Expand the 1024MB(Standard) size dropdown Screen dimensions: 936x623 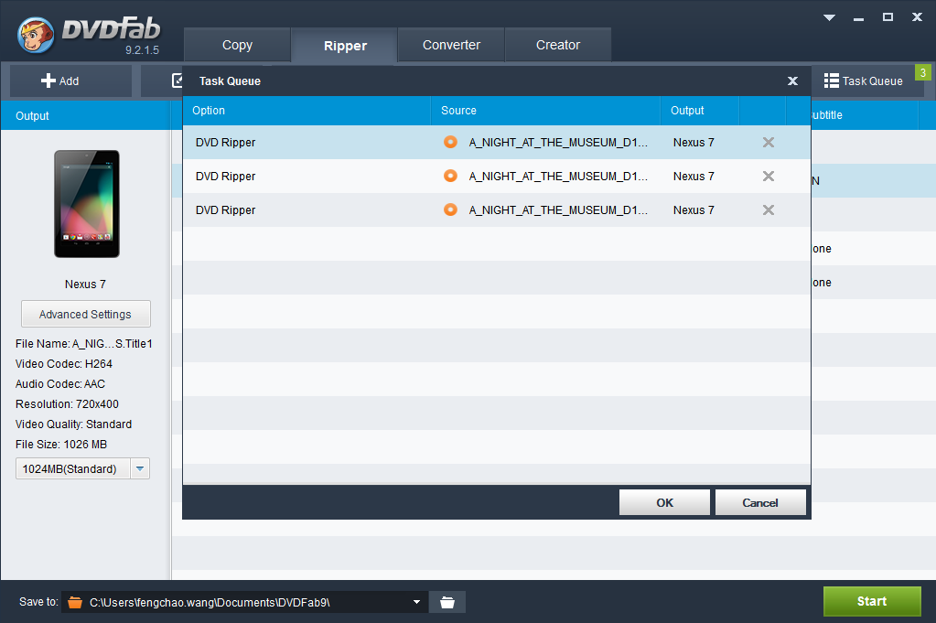coord(140,469)
